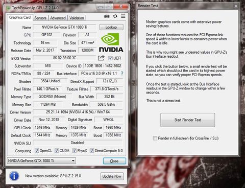Click the NVIDIA logo image
This screenshot has height=188, width=245.
tap(111, 42)
